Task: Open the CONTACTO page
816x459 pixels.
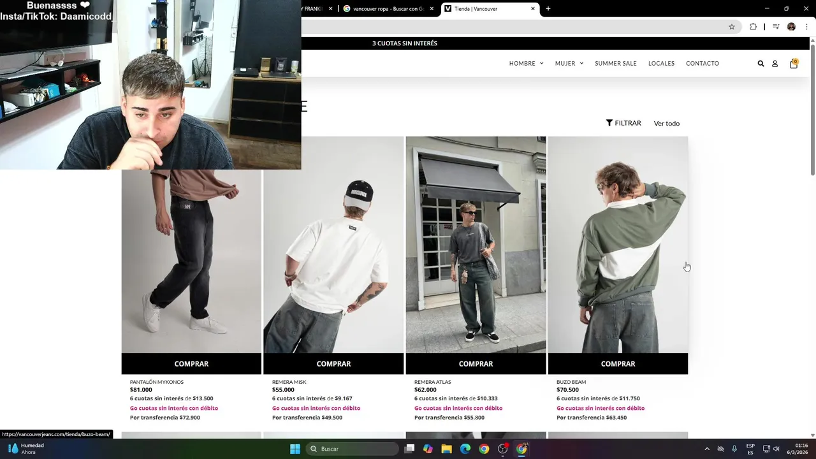Action: [x=703, y=64]
